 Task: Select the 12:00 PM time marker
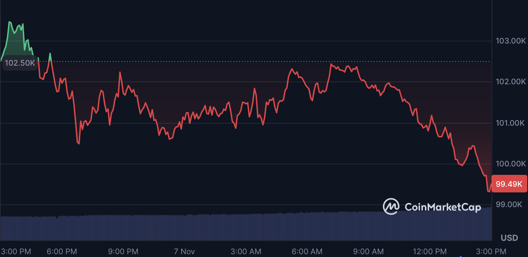point(430,251)
